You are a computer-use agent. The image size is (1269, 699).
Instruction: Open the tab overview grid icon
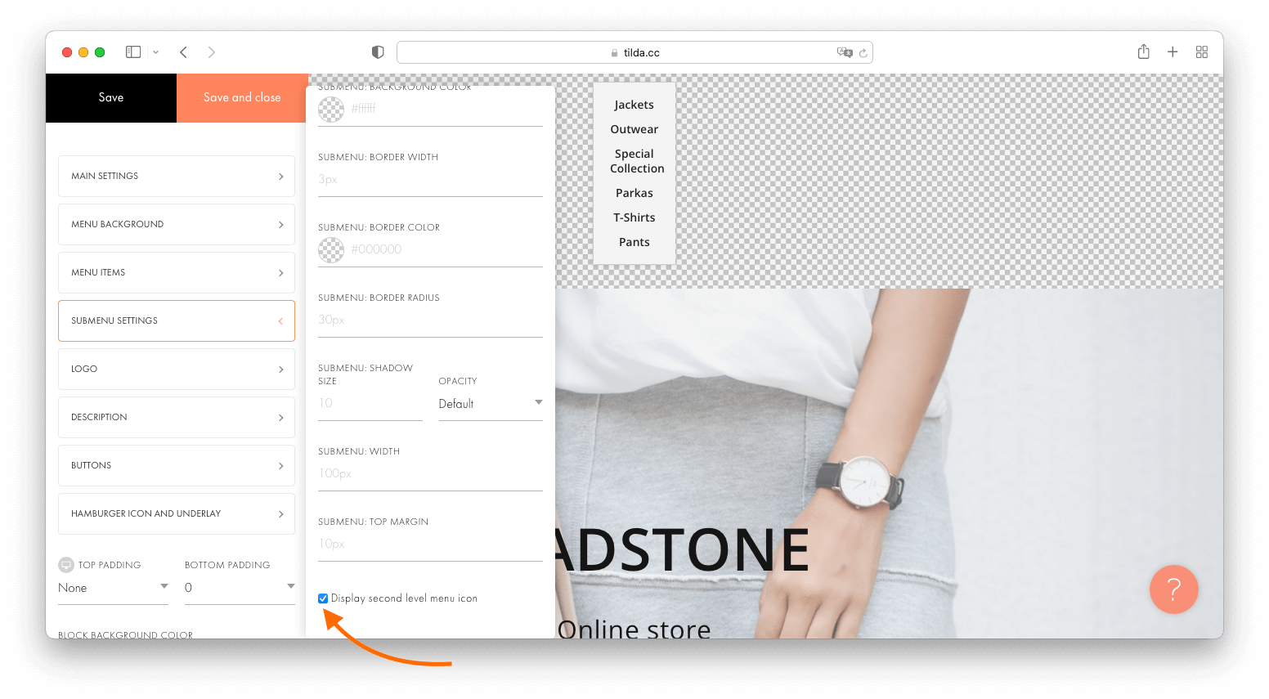[1201, 52]
